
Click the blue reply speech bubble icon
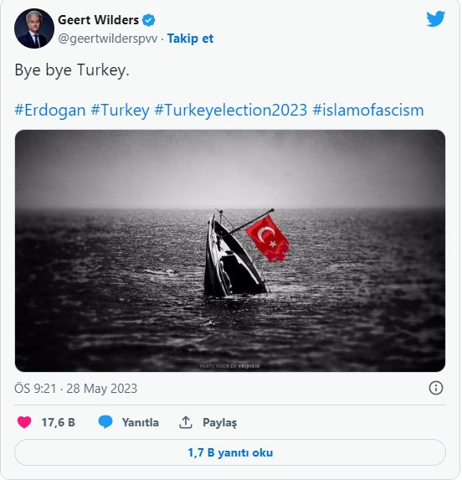[x=105, y=422]
